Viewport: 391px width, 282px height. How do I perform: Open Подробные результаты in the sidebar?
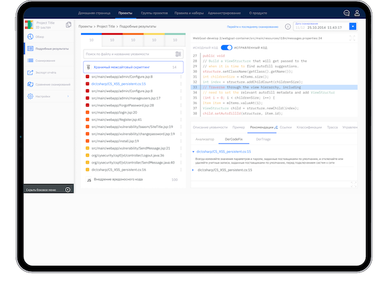(x=49, y=49)
